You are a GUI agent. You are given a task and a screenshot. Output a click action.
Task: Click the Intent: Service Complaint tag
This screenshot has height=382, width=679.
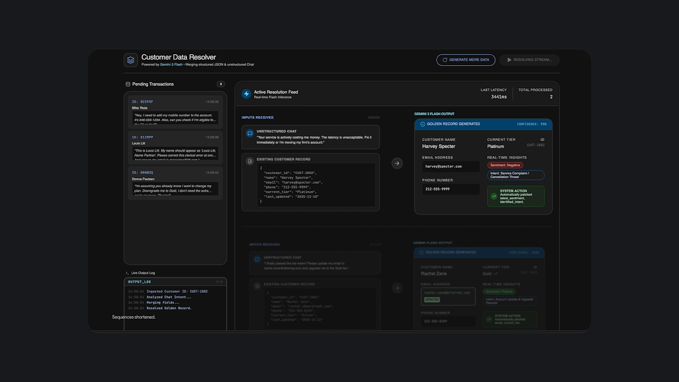pos(515,175)
